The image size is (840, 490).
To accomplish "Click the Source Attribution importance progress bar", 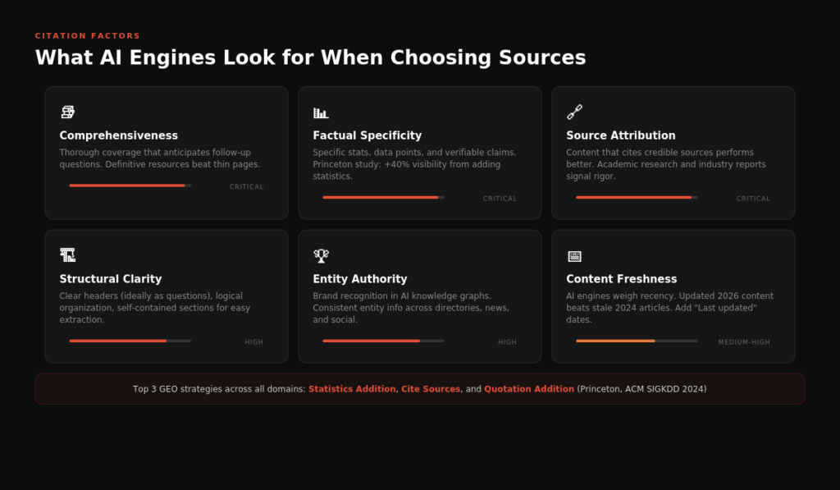I will 637,197.
